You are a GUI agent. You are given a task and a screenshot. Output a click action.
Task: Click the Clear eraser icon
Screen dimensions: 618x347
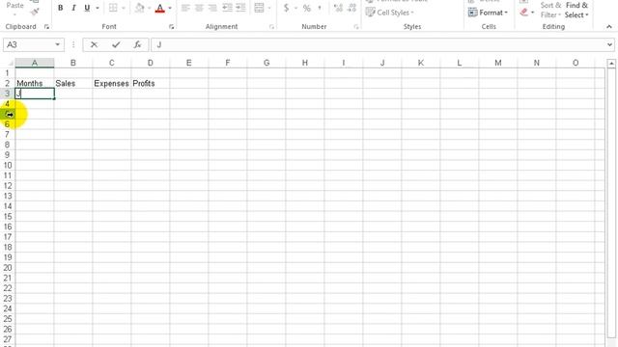(523, 13)
